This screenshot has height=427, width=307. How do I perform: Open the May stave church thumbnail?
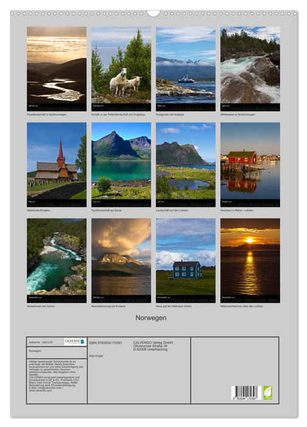click(57, 165)
